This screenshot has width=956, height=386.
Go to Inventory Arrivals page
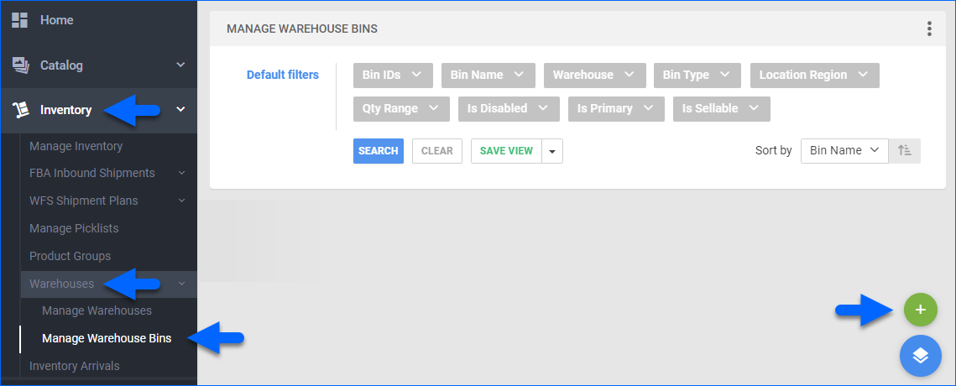point(74,366)
